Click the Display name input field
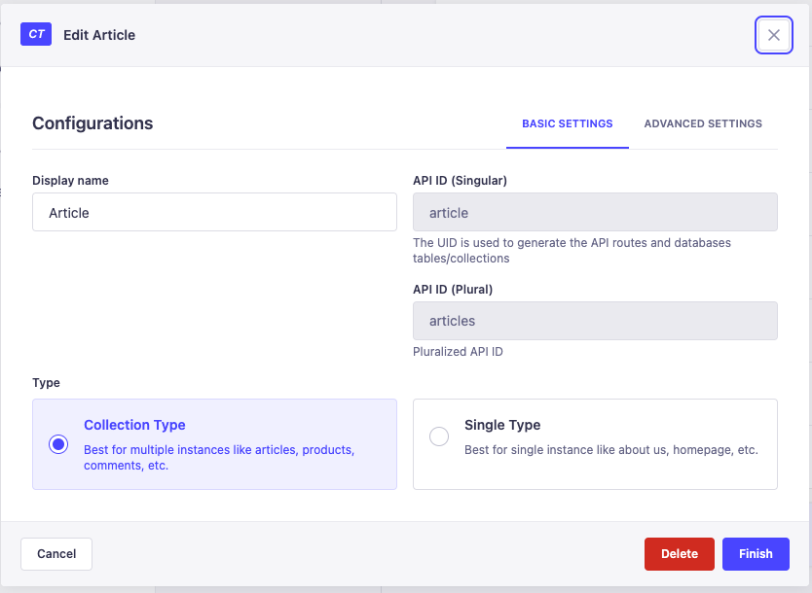The height and width of the screenshot is (593, 812). click(x=214, y=212)
